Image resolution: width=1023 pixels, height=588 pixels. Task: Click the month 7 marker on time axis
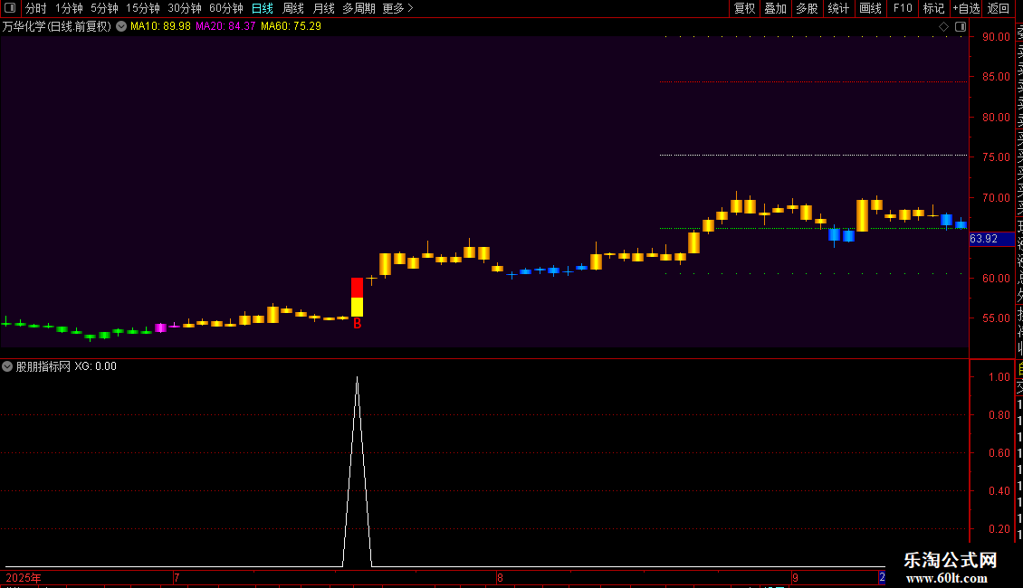click(x=177, y=578)
